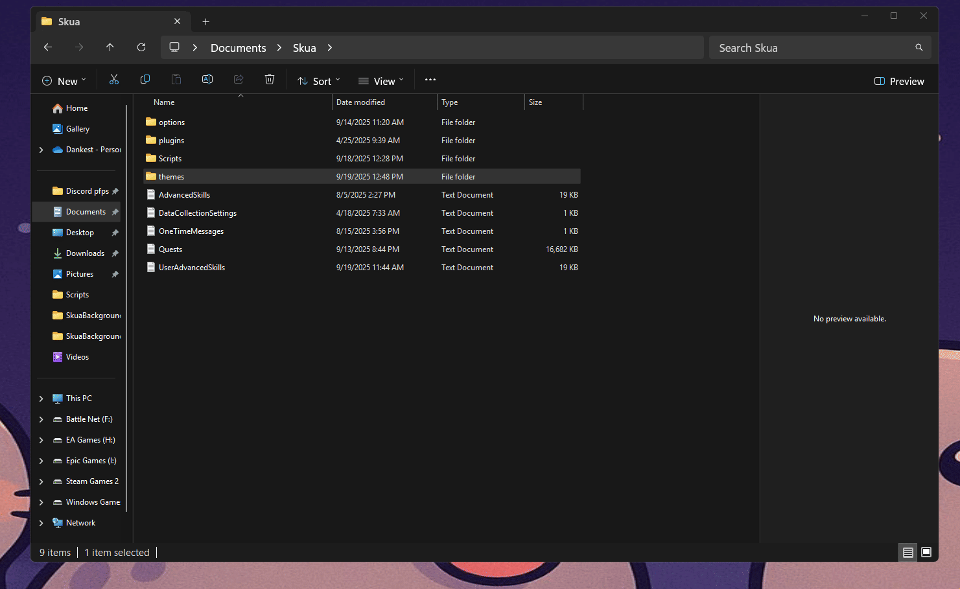
Task: Open Gallery in navigation pane
Action: pos(77,129)
